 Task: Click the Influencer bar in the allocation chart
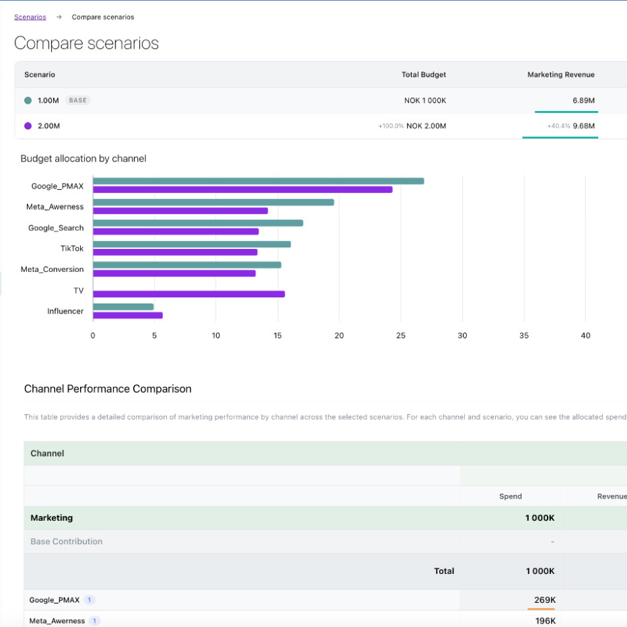[x=121, y=305]
